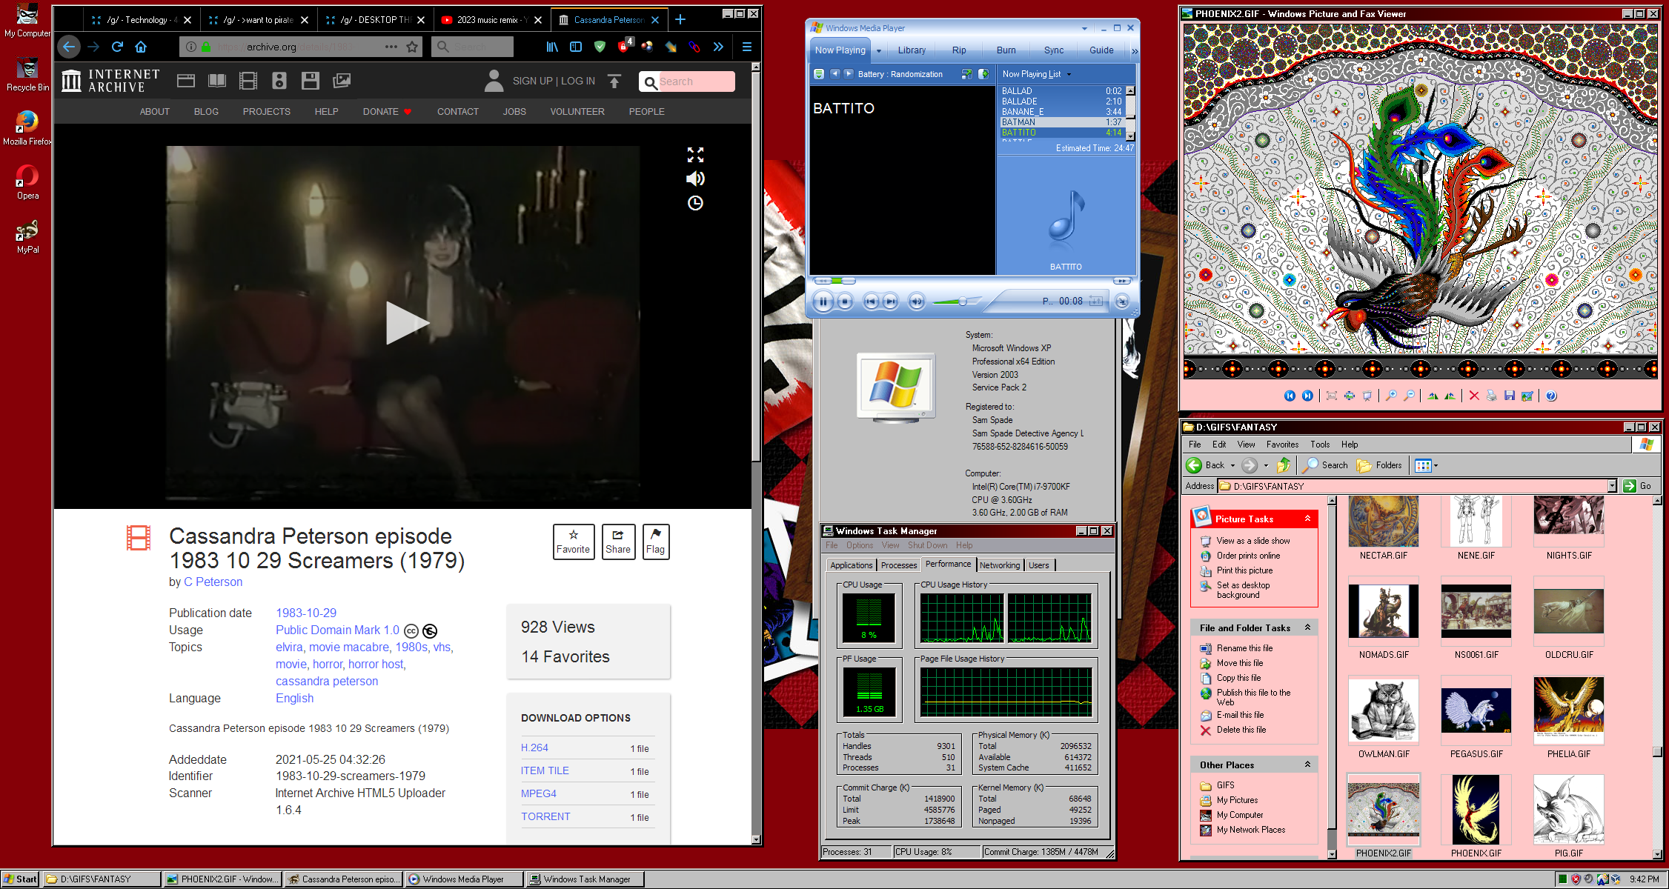Skip to previous track in Media Player
This screenshot has width=1669, height=889.
coord(872,302)
